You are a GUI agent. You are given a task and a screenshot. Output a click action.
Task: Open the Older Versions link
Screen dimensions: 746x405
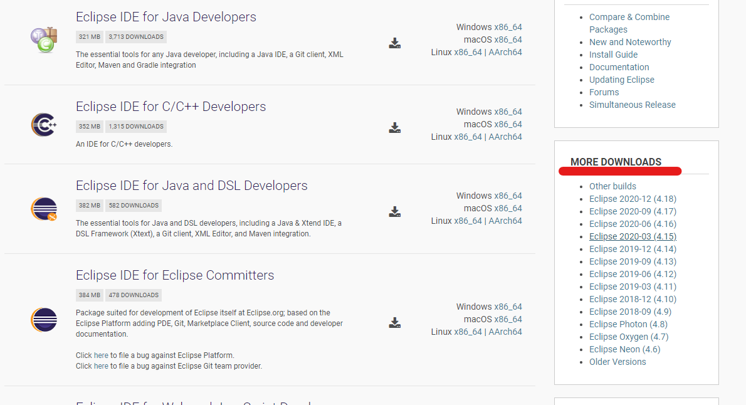(x=617, y=362)
